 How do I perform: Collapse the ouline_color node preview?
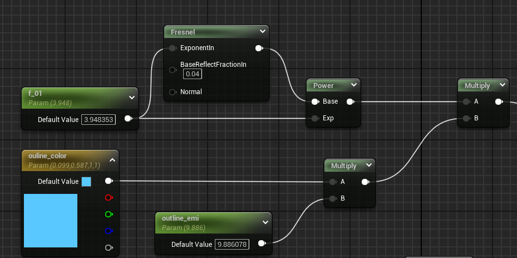[112, 160]
